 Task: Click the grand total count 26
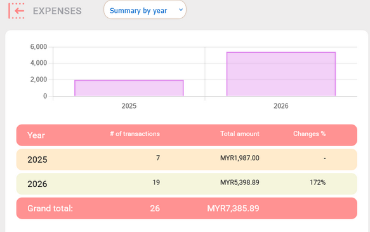[155, 208]
